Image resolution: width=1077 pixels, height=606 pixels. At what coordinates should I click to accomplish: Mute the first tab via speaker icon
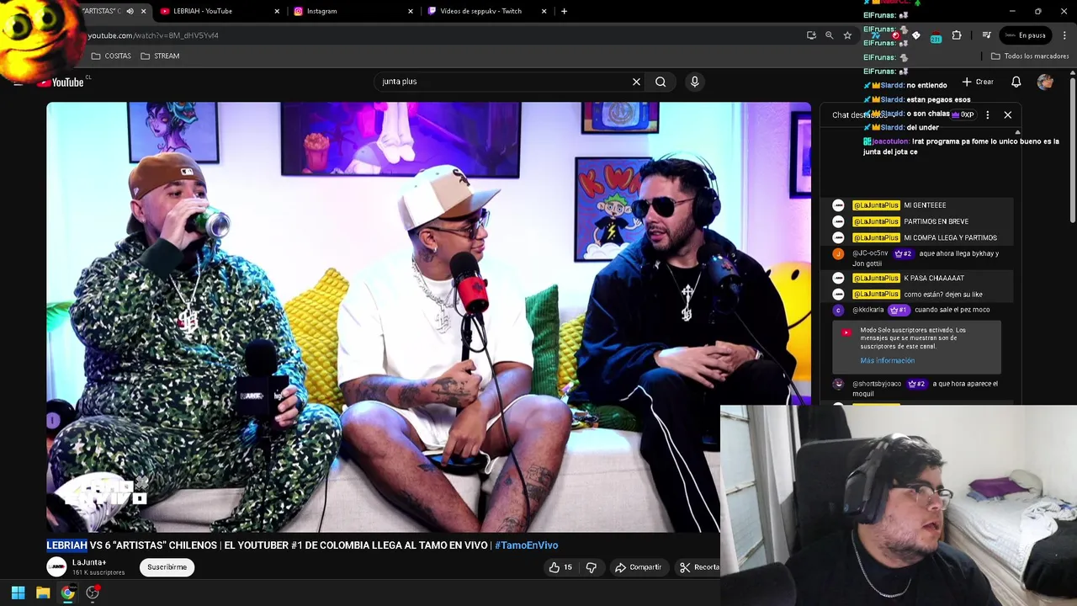[x=130, y=11]
